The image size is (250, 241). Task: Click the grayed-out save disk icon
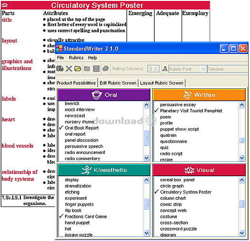pos(96,69)
